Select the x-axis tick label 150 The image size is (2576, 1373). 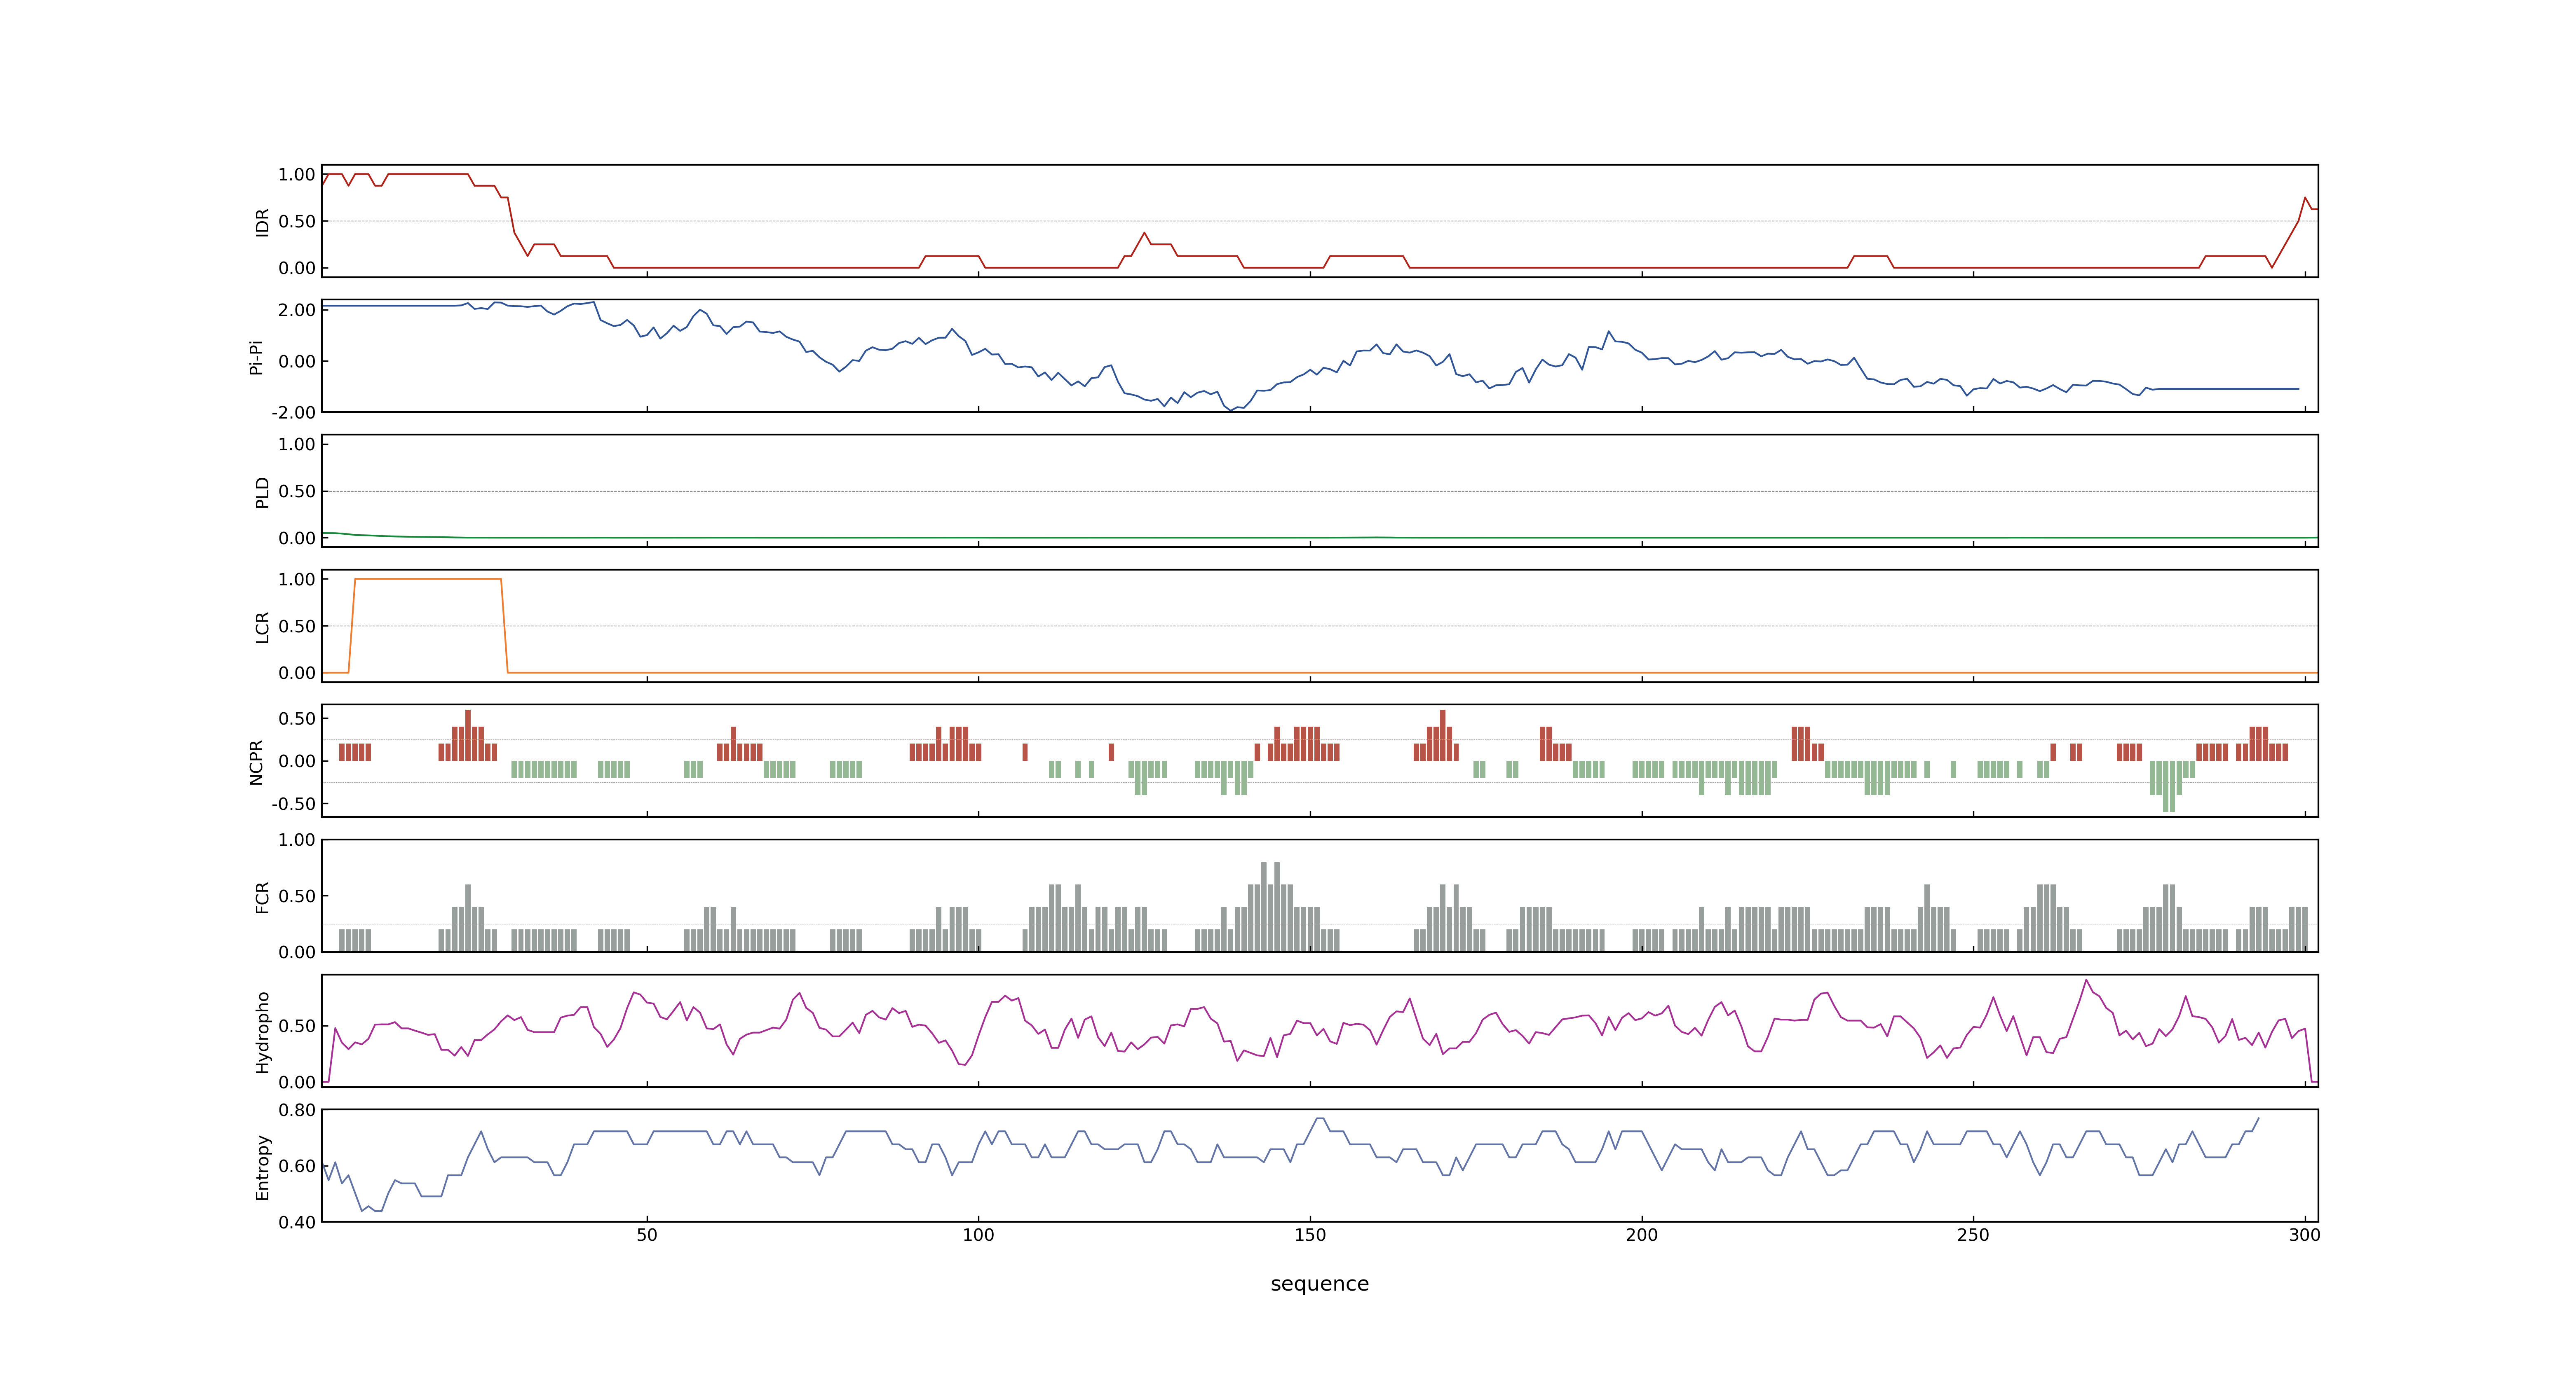coord(1310,1235)
